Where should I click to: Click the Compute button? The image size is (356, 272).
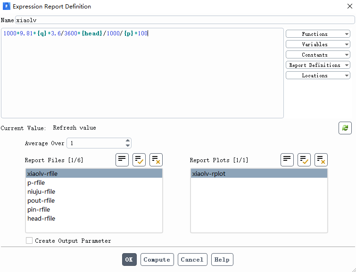pos(157,259)
